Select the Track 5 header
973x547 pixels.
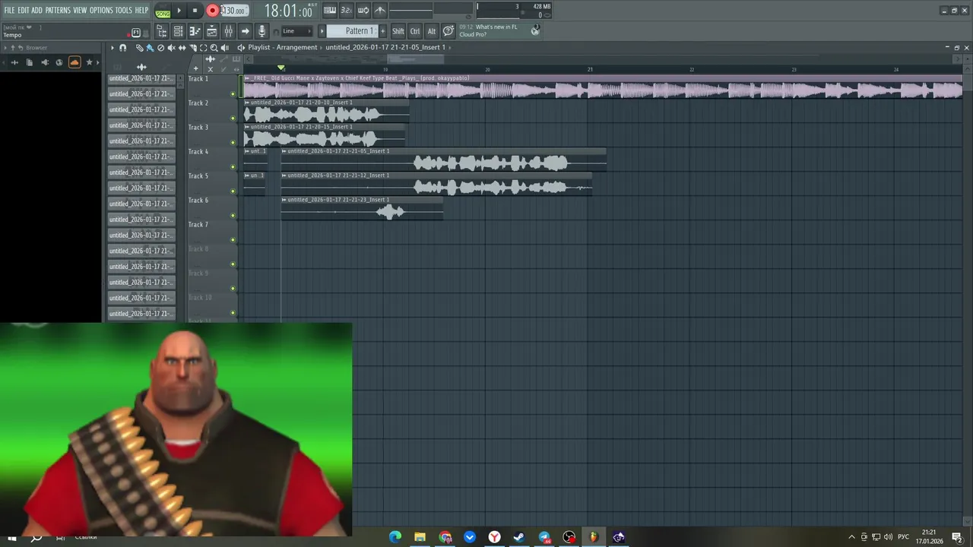(212, 184)
